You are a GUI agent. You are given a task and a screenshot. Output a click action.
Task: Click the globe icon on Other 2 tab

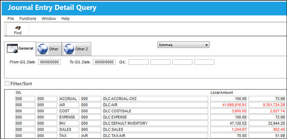coord(69,49)
